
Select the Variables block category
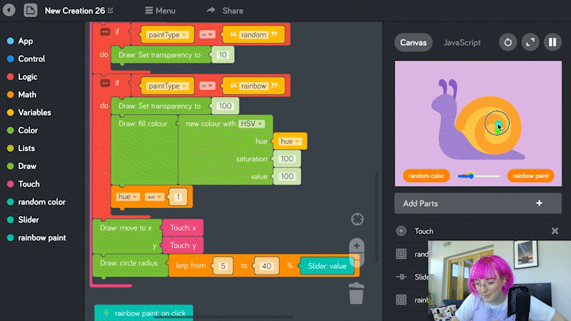tap(34, 113)
